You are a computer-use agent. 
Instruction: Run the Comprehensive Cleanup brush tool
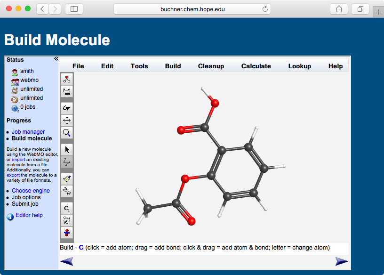pos(66,178)
